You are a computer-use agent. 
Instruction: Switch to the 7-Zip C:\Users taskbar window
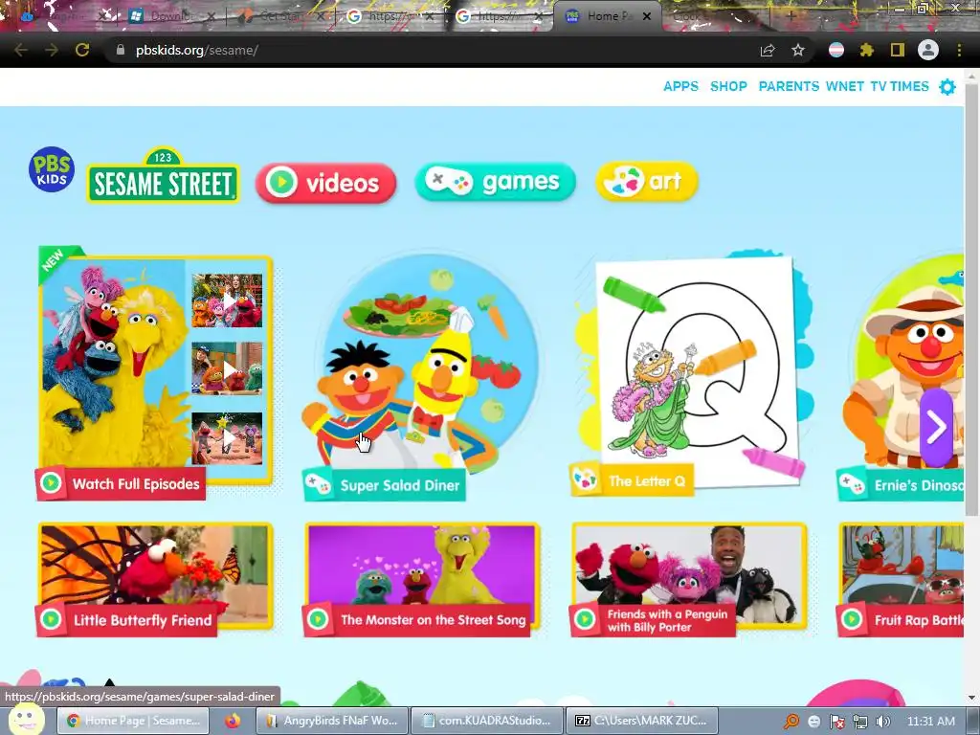640,721
